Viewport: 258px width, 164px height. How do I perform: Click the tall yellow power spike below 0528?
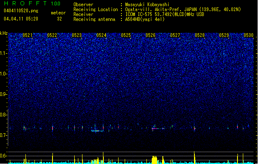click(194, 157)
